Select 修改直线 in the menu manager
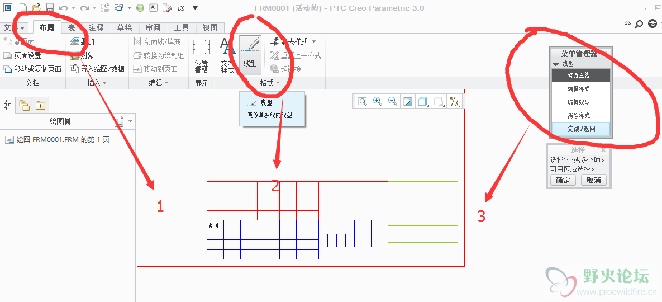The image size is (662, 302). pos(581,75)
